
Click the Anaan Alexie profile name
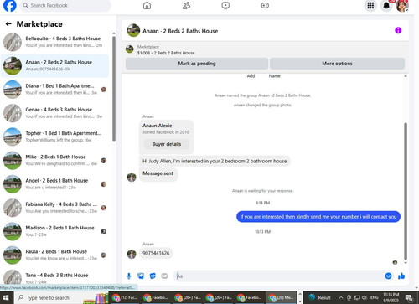pos(158,126)
